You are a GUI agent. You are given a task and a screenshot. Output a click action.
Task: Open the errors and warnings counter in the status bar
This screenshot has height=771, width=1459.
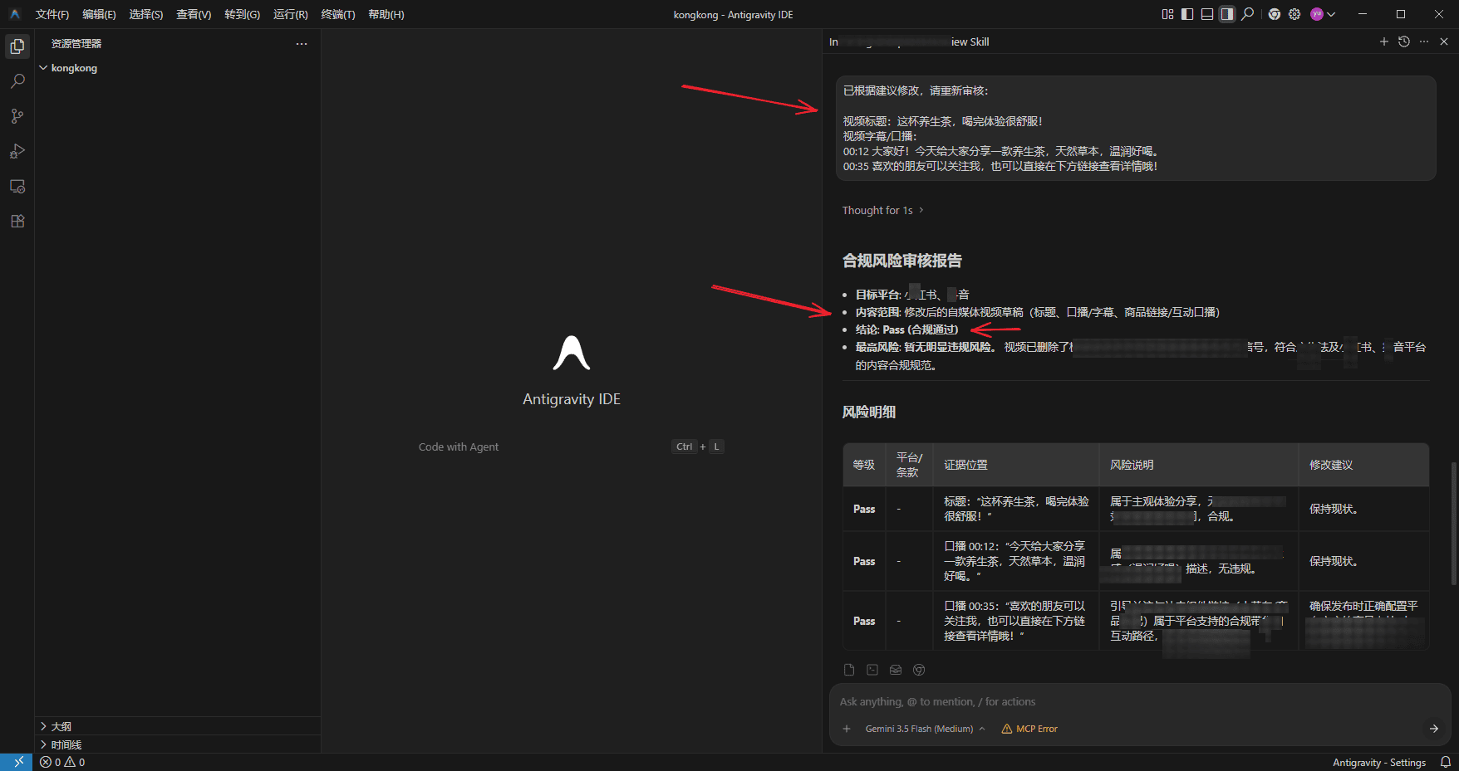62,762
